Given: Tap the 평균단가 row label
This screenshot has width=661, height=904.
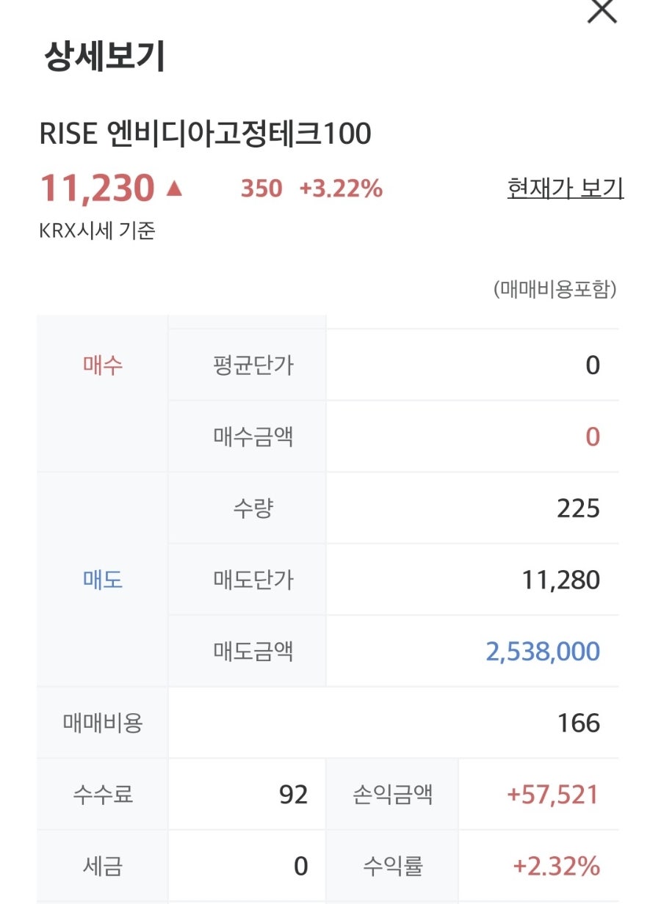Looking at the screenshot, I should [x=253, y=365].
